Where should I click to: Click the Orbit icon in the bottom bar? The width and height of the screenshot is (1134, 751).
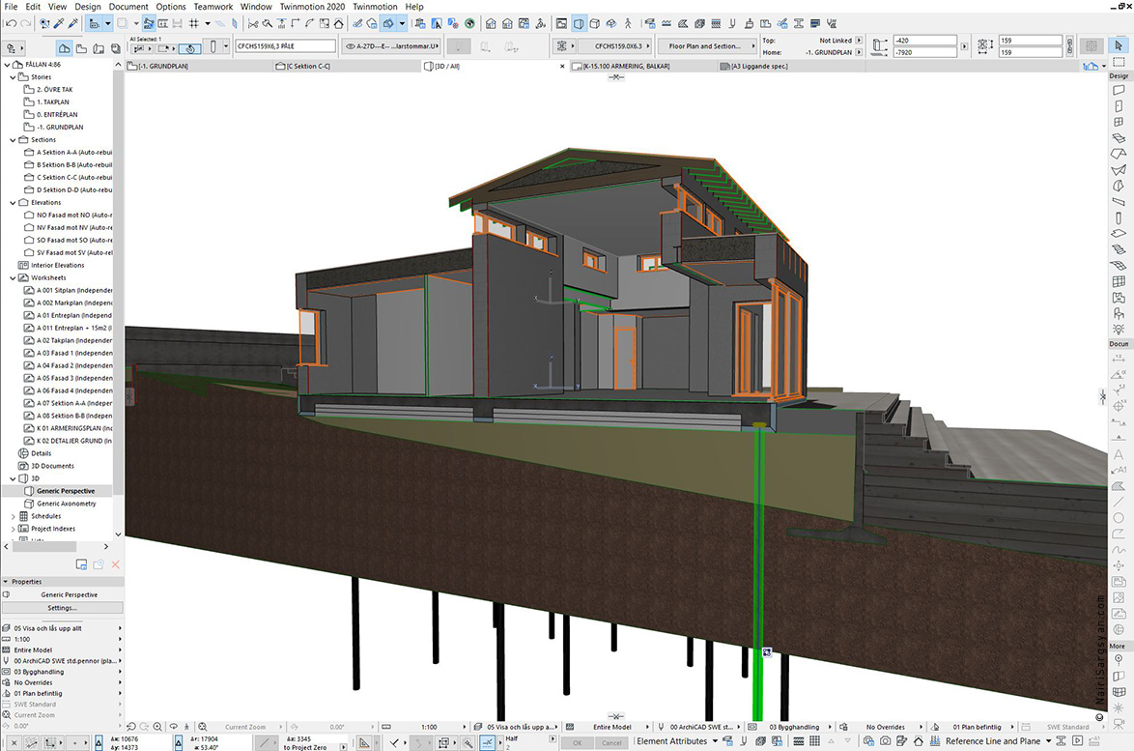(174, 727)
